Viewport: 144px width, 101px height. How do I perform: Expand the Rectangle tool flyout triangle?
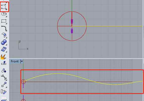[6, 23]
